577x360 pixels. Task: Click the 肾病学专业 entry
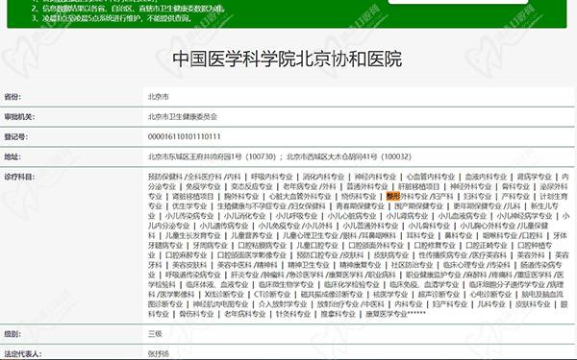click(534, 177)
